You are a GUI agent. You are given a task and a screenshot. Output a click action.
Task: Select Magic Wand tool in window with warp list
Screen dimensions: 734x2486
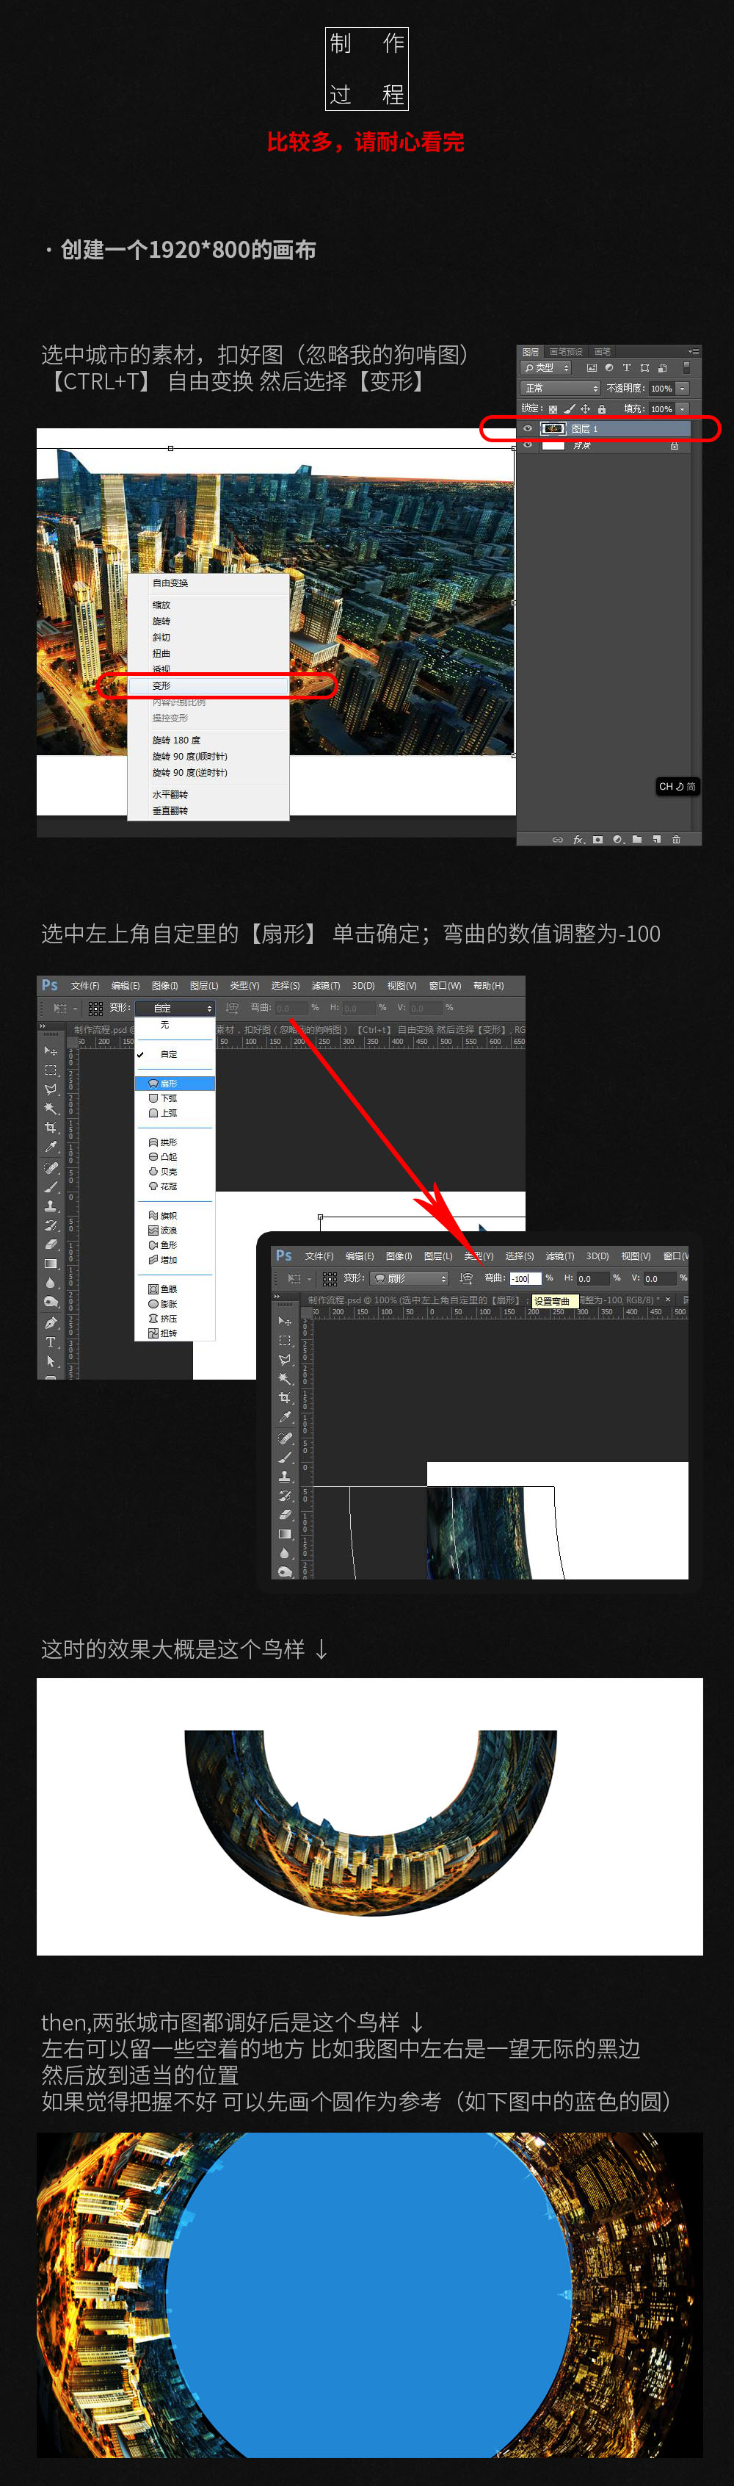point(50,1108)
